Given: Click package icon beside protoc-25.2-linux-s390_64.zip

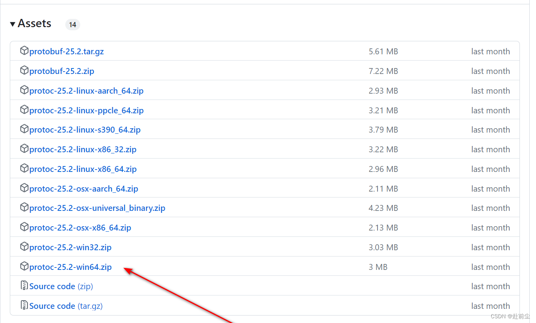Looking at the screenshot, I should click(24, 129).
